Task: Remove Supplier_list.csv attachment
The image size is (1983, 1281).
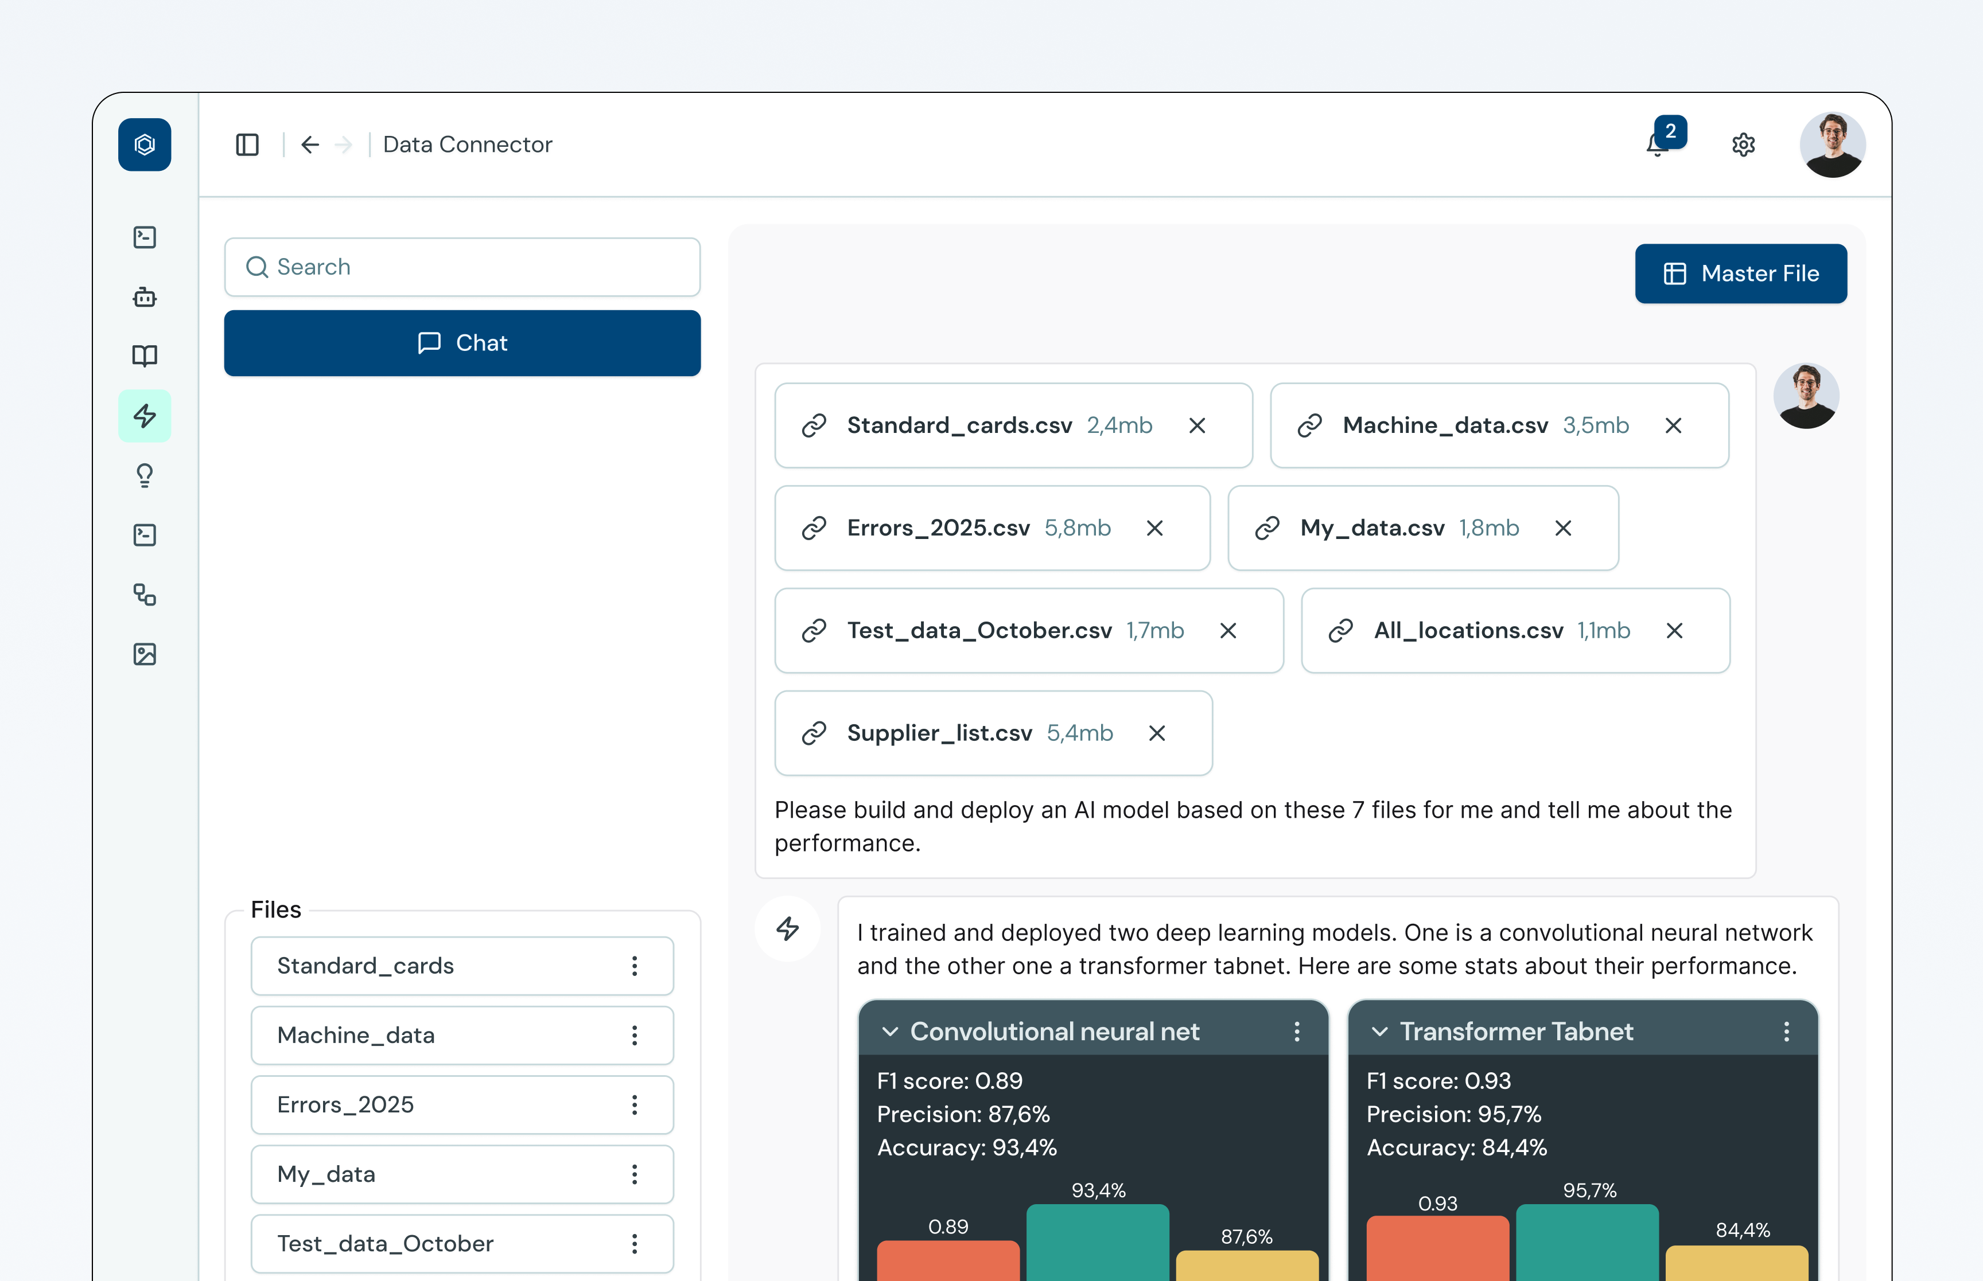Action: point(1157,733)
